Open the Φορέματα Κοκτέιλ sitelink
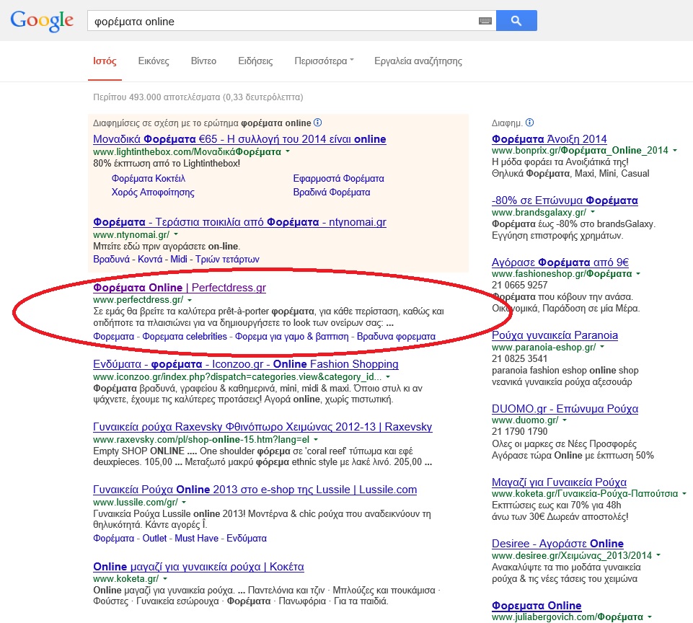 (148, 179)
